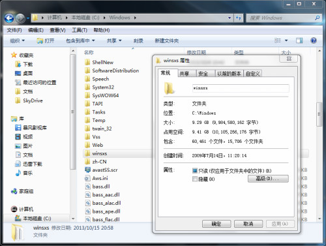Expand the 共享 toolbar dropdown
The image size is (326, 246).
114,40
